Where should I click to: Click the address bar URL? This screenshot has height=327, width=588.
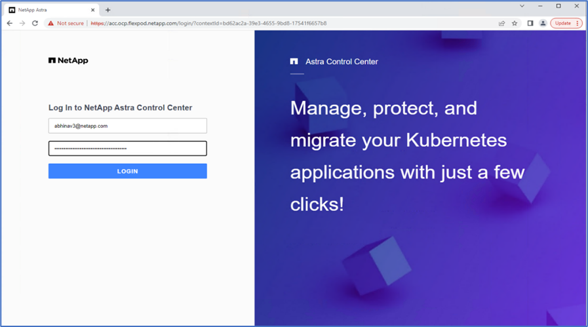[208, 23]
